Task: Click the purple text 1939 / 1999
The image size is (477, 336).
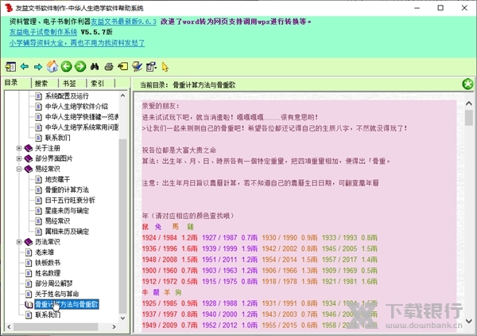Action: pyautogui.click(x=219, y=248)
